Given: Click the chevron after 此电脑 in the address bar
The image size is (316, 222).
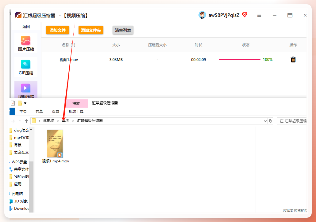Looking at the screenshot, I should coord(58,121).
